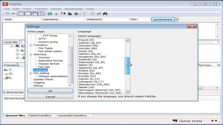Viewport: 223px width, 125px height.
Task: Click the Quickconnect button
Action: 163,19
